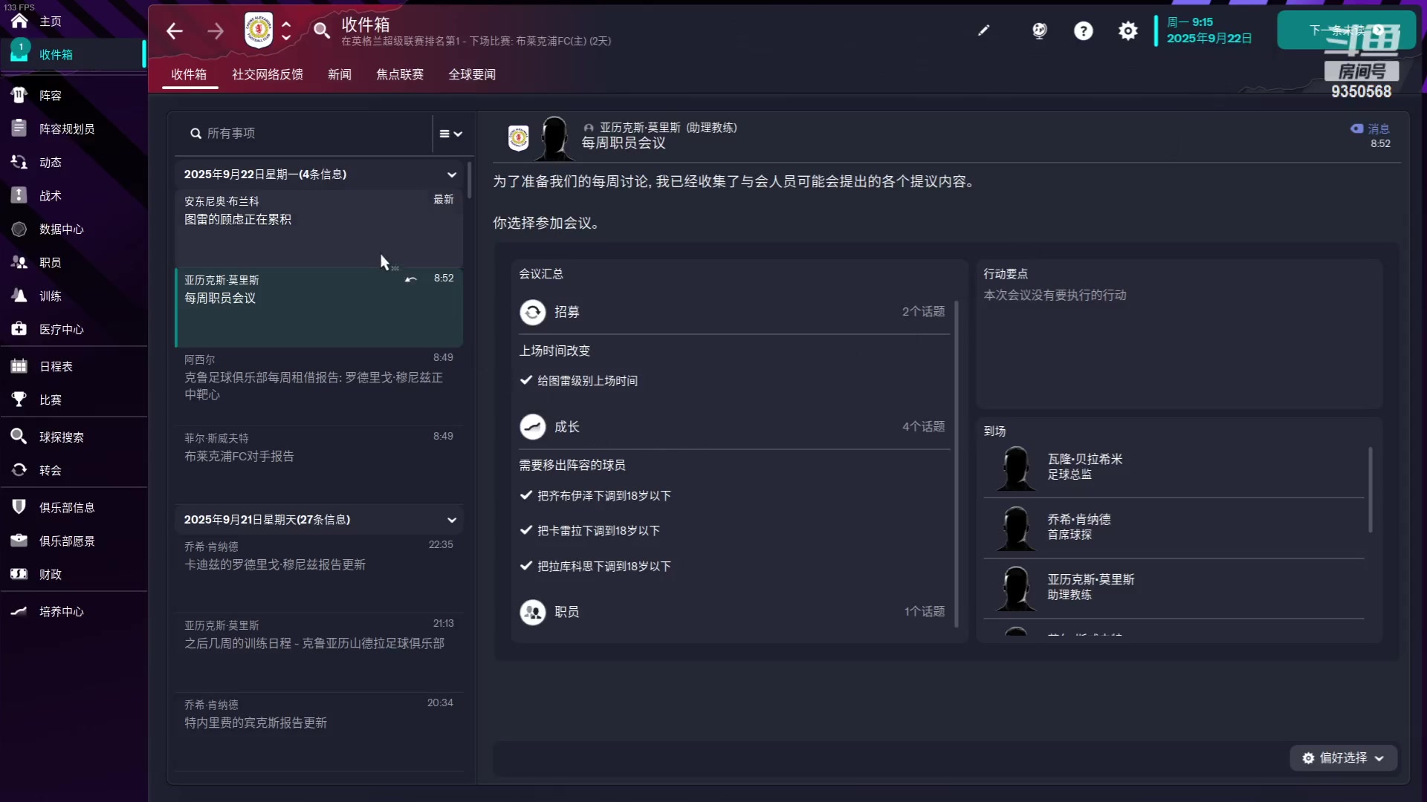Open 战术 tactics in sidebar

(51, 196)
